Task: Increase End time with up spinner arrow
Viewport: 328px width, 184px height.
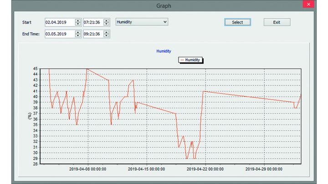Action: point(107,32)
